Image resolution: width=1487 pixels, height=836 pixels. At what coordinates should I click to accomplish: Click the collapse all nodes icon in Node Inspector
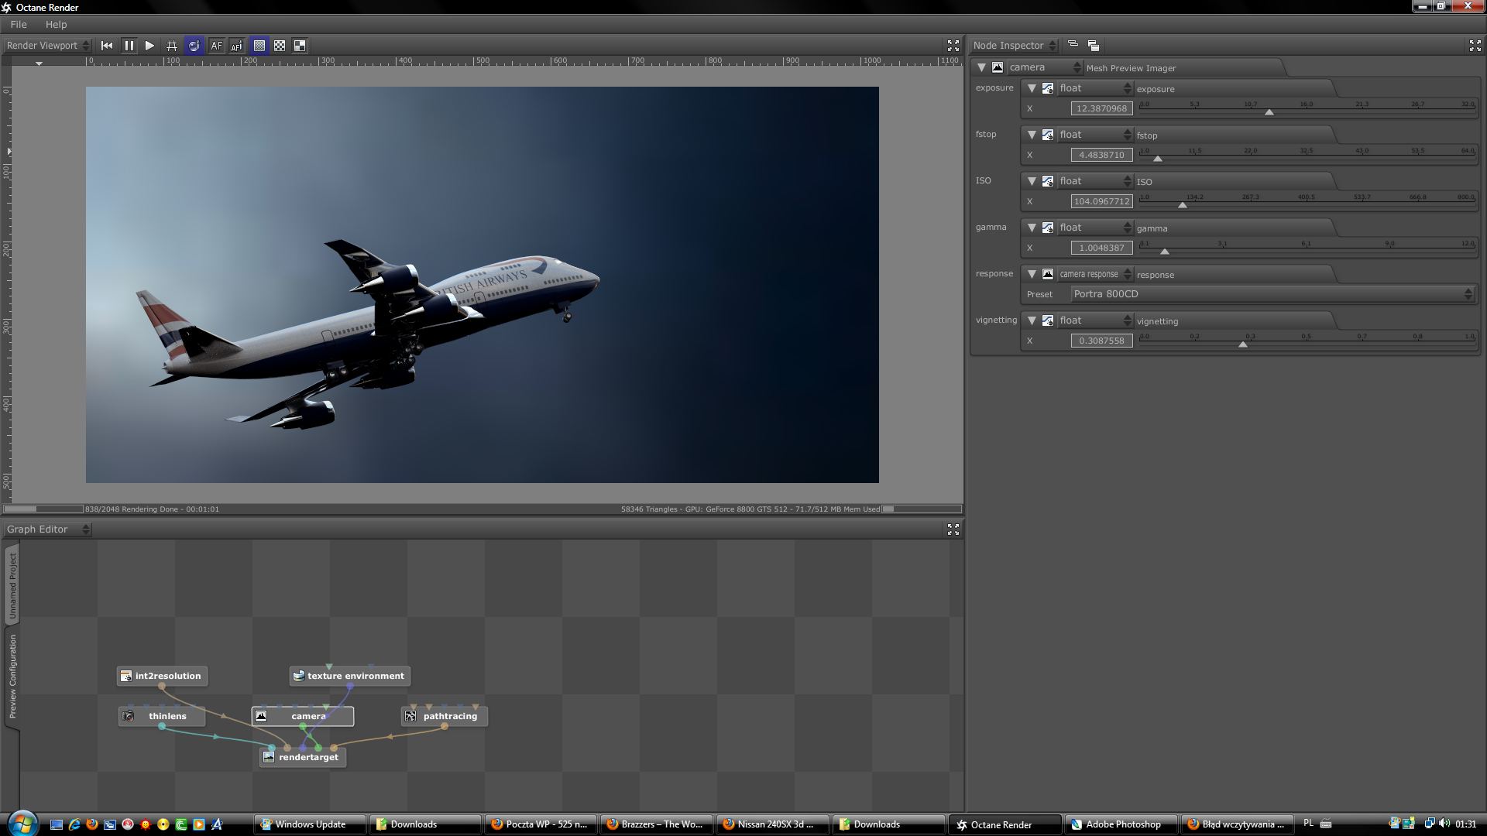click(x=1073, y=45)
